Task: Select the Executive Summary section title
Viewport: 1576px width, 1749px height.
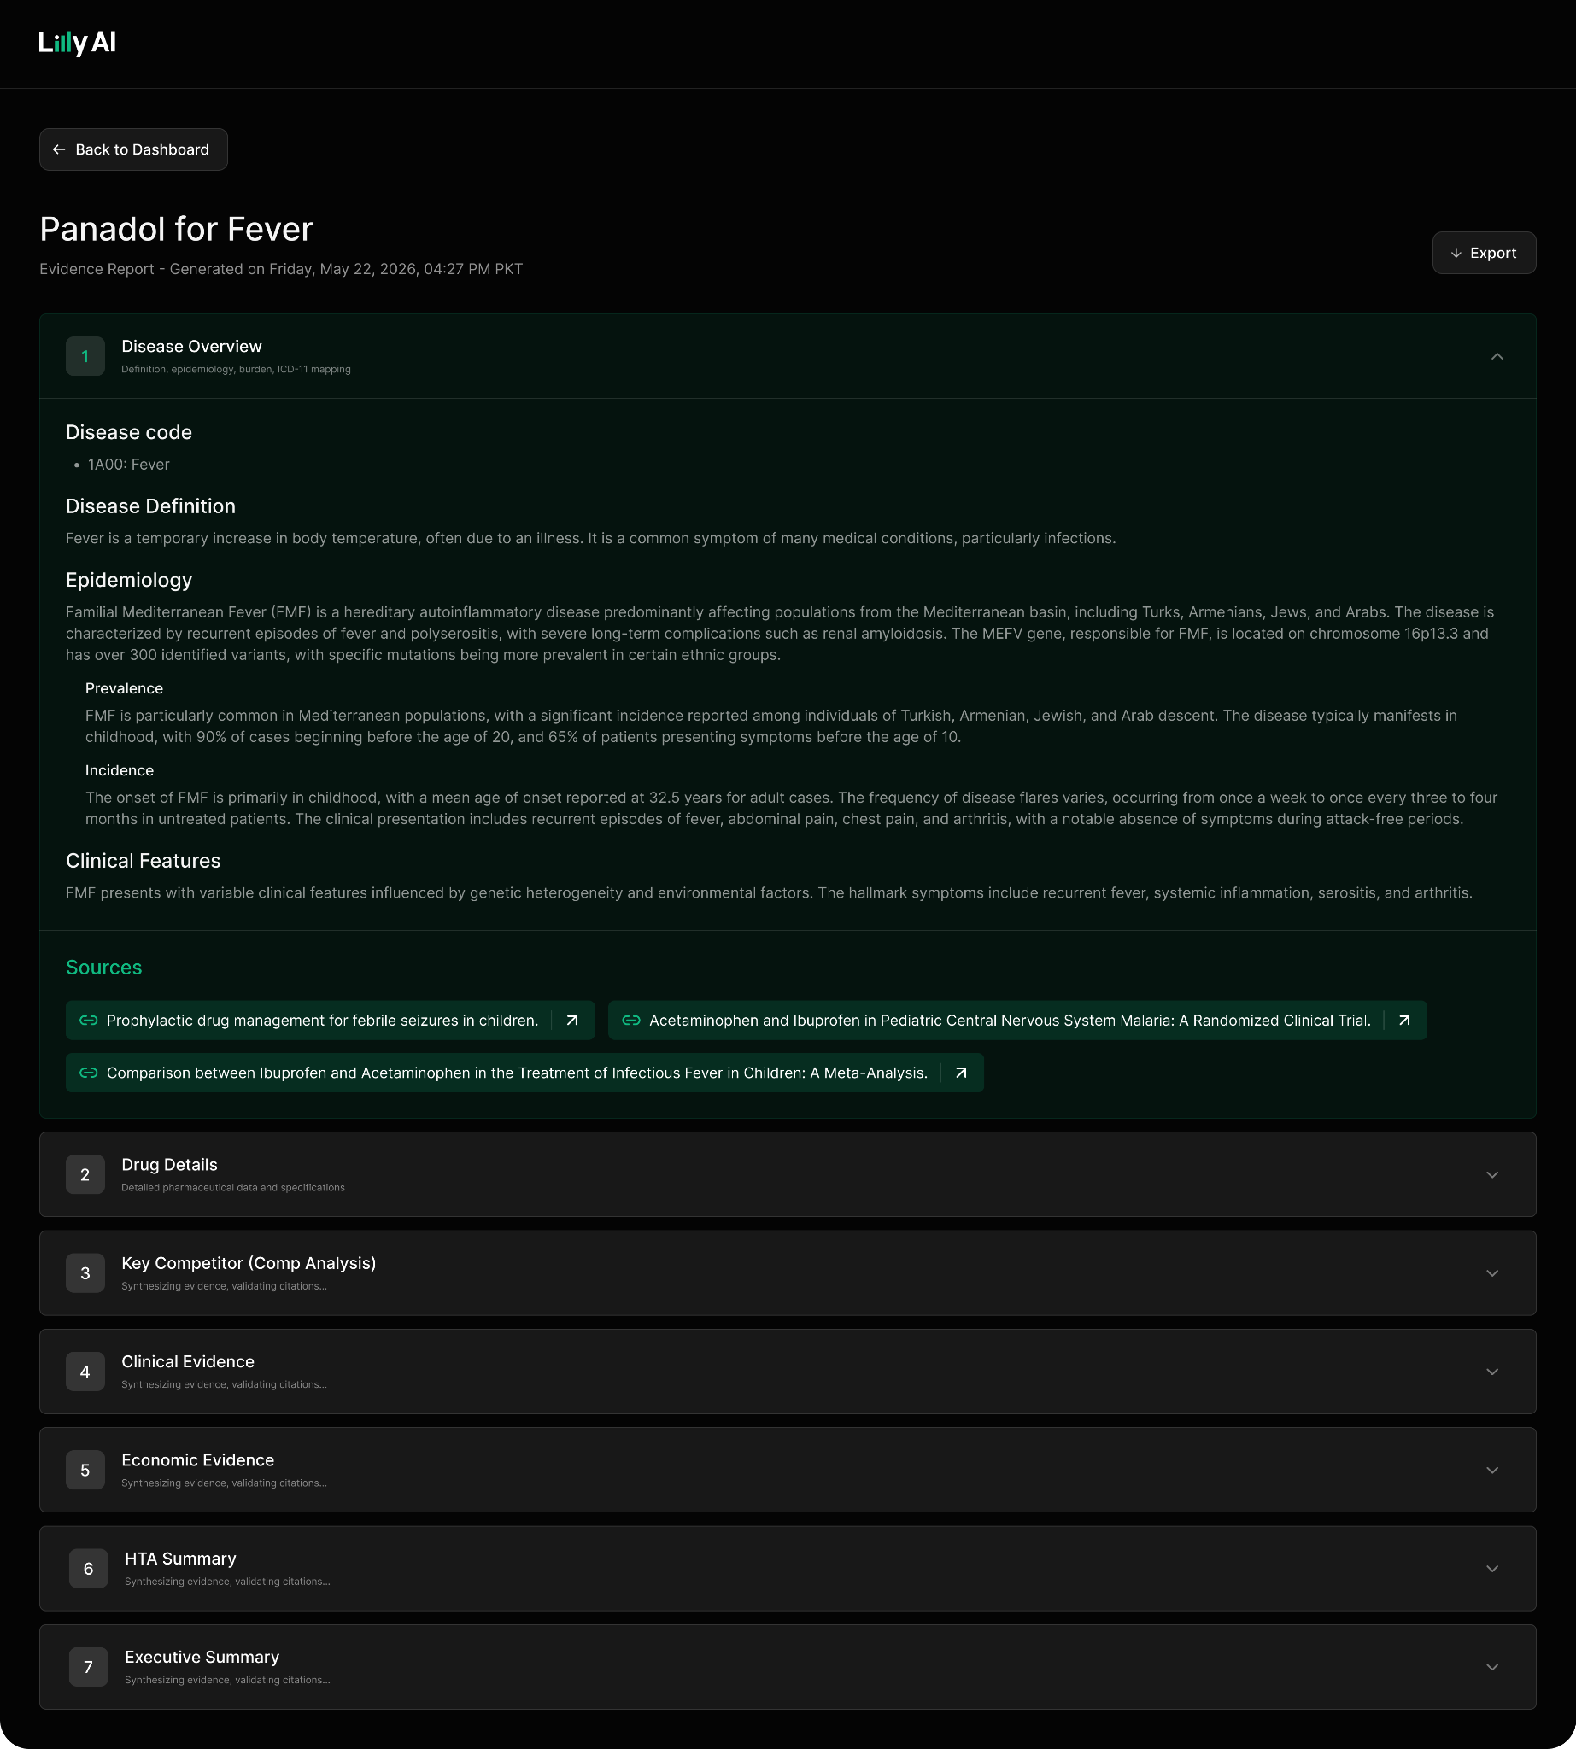Action: 202,1658
